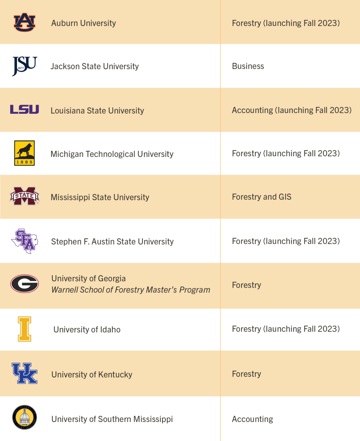Screen dimensions: 360x441
Task: Select the Michigan Technological University name
Action: (112, 154)
